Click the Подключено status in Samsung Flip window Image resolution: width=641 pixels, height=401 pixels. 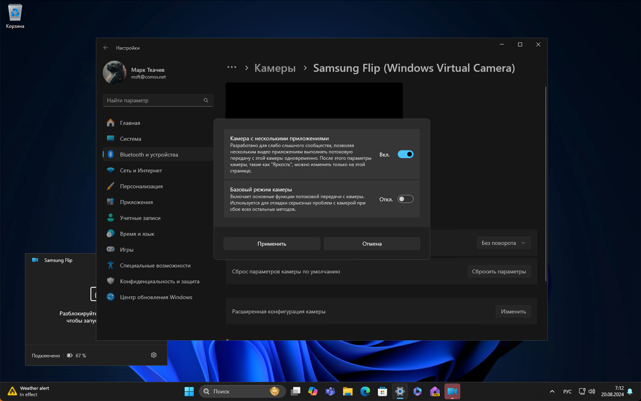[x=46, y=356]
